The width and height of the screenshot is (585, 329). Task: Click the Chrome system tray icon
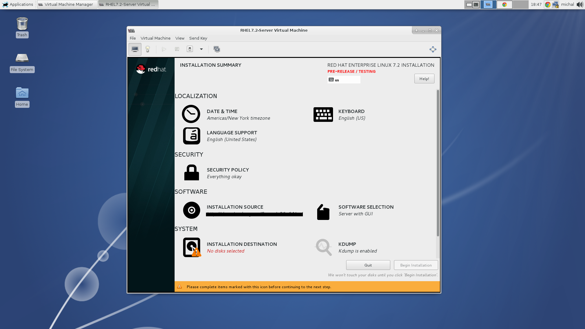click(548, 5)
